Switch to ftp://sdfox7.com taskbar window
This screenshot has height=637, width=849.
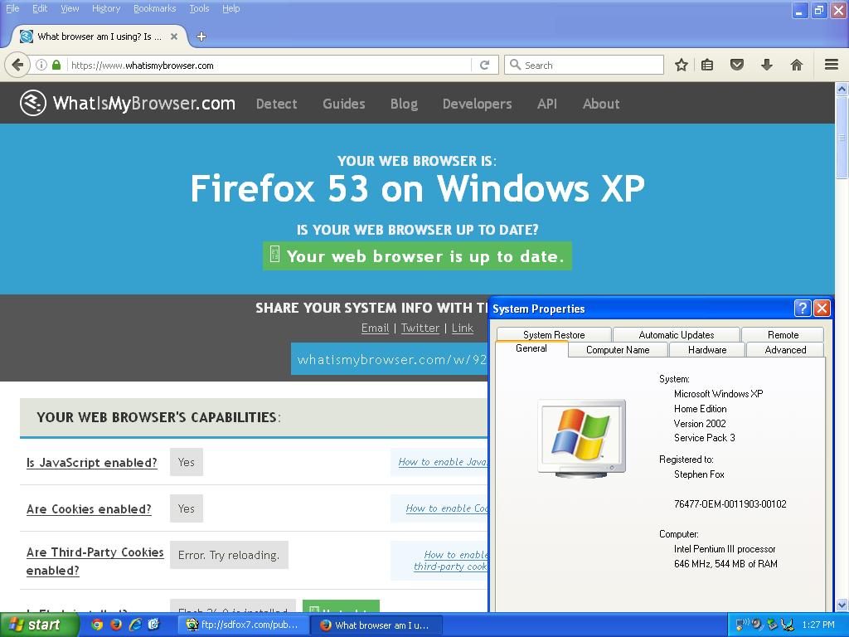(243, 625)
